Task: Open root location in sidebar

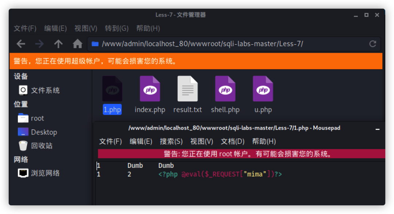Action: click(31, 118)
